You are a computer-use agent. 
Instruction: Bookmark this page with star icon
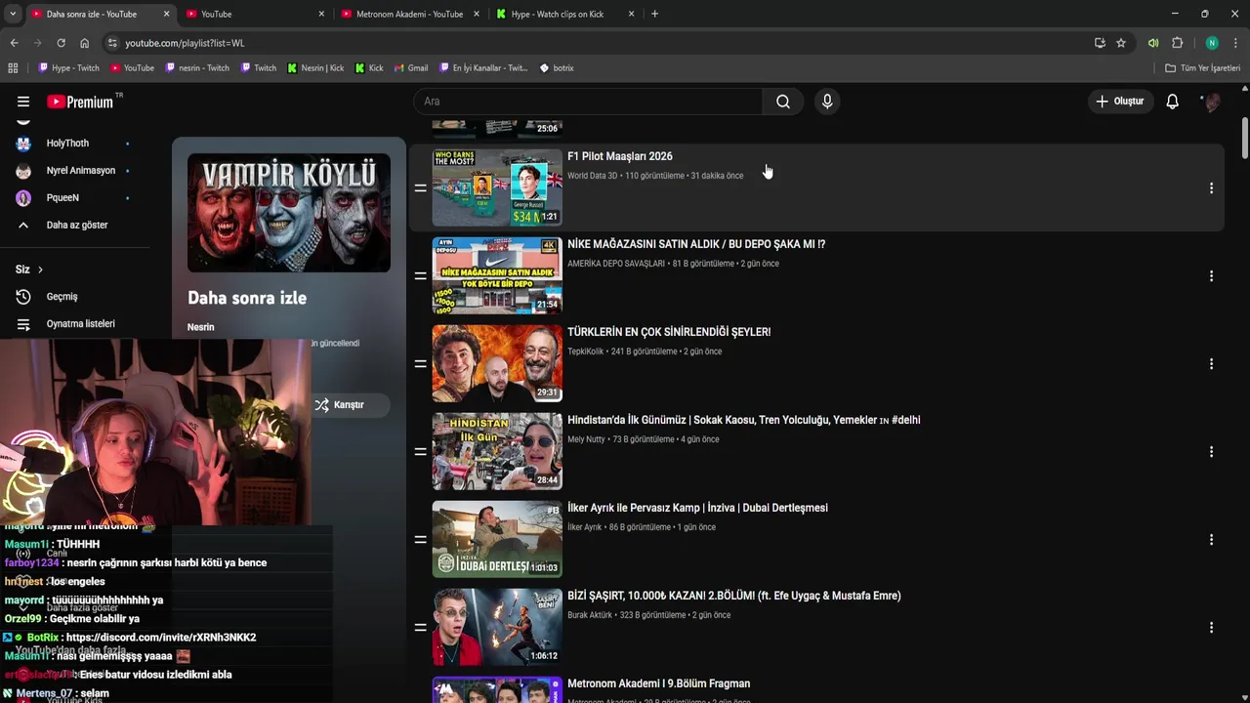1121,43
